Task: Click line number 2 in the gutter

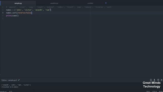Action: (x=3, y=10)
